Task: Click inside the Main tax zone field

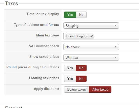Action: pos(116,36)
